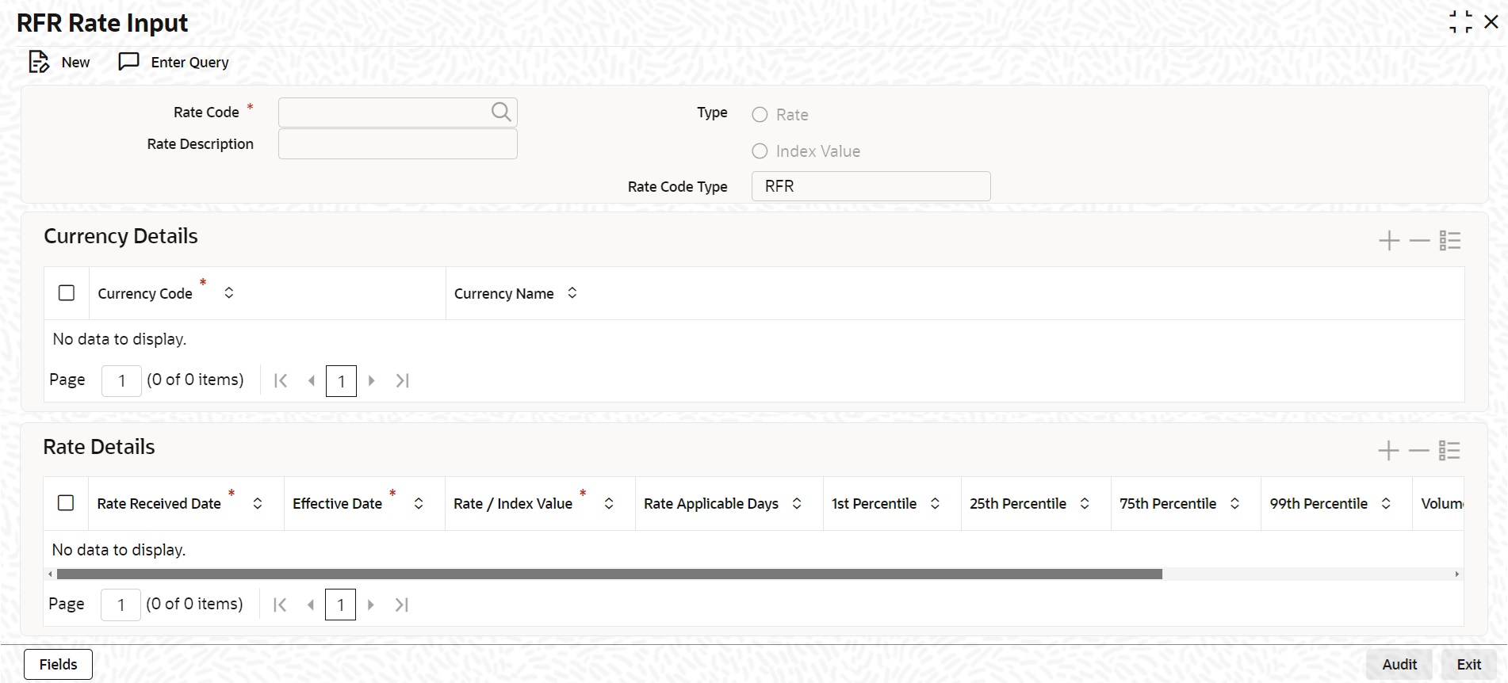Go to last page in Currency Details
Screen dimensions: 1508x683
click(x=403, y=381)
